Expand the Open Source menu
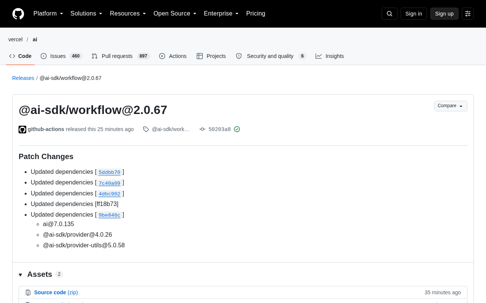Screen dimensions: 486x303 coord(175,14)
